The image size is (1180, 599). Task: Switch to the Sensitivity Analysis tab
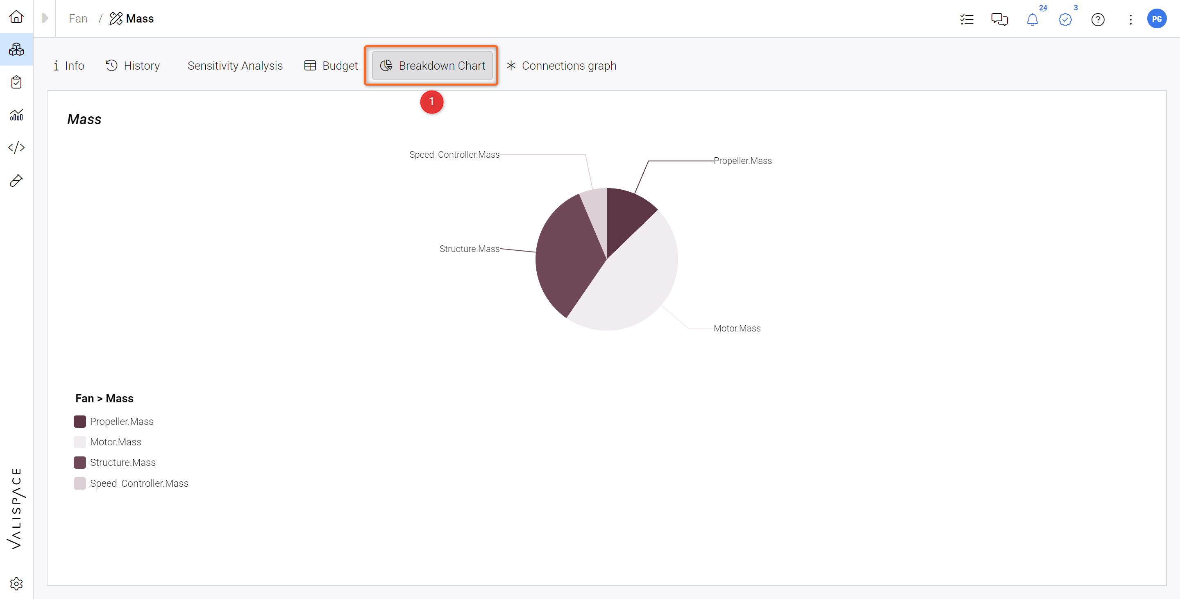pos(235,66)
